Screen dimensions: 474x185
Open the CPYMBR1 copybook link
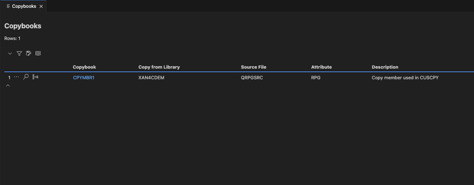click(x=84, y=77)
